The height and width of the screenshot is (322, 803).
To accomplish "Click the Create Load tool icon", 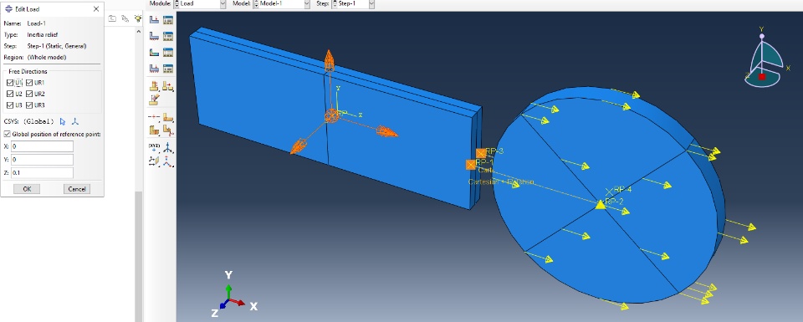I will coord(154,20).
